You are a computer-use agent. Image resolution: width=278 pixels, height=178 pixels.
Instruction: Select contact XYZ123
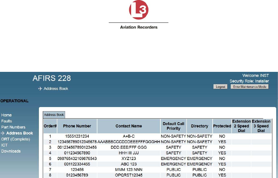tap(129, 158)
